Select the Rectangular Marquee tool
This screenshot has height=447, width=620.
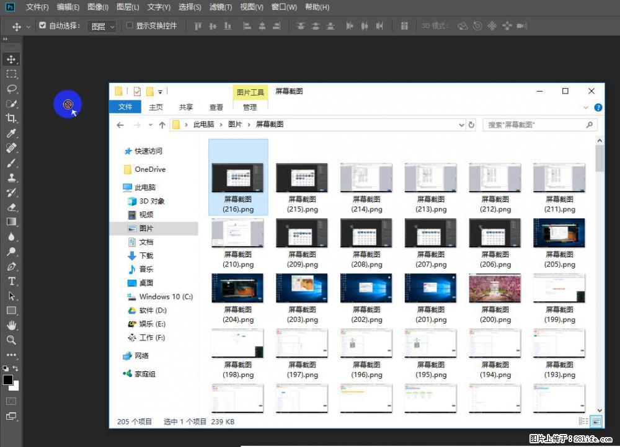(11, 74)
